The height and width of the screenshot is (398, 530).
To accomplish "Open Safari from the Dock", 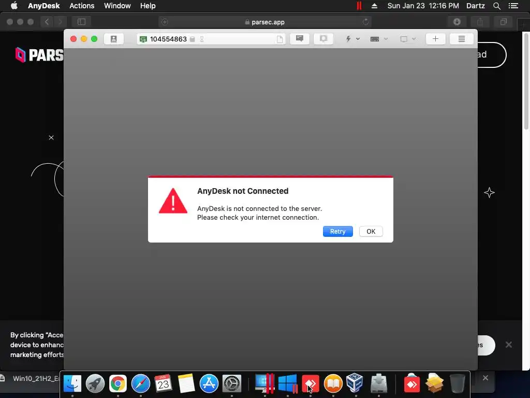I will click(141, 383).
